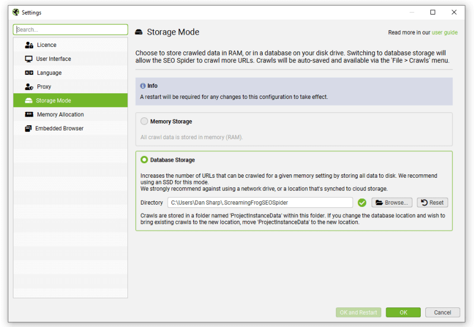
Task: Select the Storage Mode drive icon
Action: coord(28,101)
